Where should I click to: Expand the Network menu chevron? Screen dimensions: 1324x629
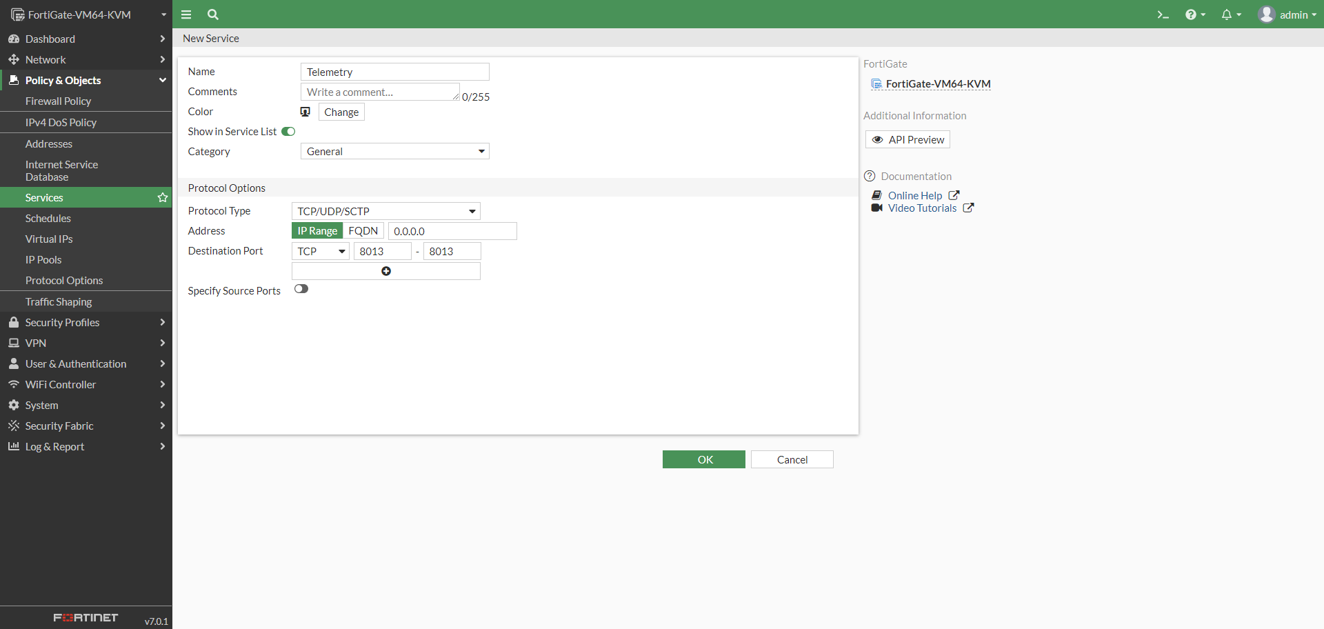pyautogui.click(x=163, y=60)
